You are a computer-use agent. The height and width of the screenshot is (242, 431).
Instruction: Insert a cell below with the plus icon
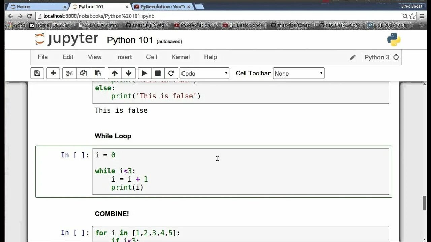tap(53, 73)
